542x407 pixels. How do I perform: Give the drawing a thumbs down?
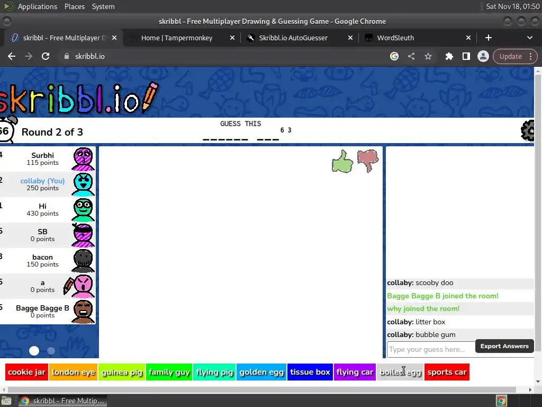(x=368, y=161)
